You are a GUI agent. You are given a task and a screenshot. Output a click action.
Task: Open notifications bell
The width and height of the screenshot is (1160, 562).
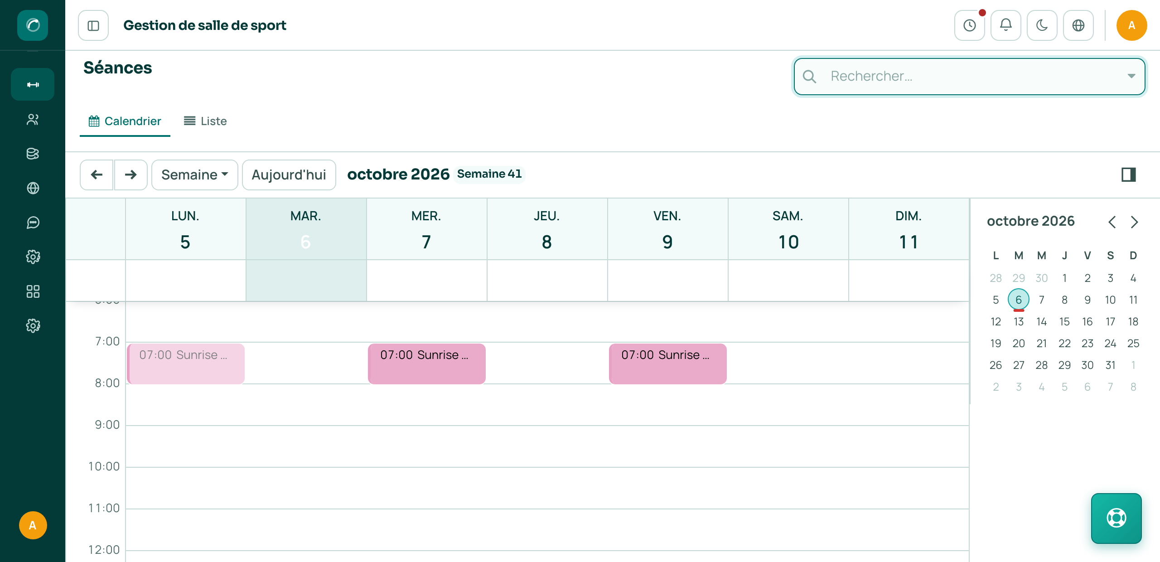[1006, 25]
